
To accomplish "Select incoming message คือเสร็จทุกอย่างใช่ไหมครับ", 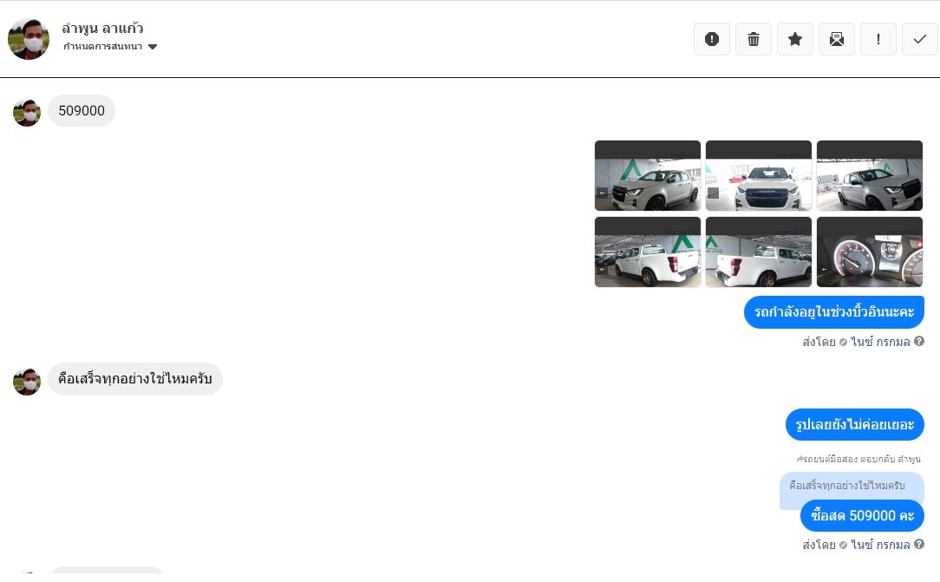I will (135, 379).
